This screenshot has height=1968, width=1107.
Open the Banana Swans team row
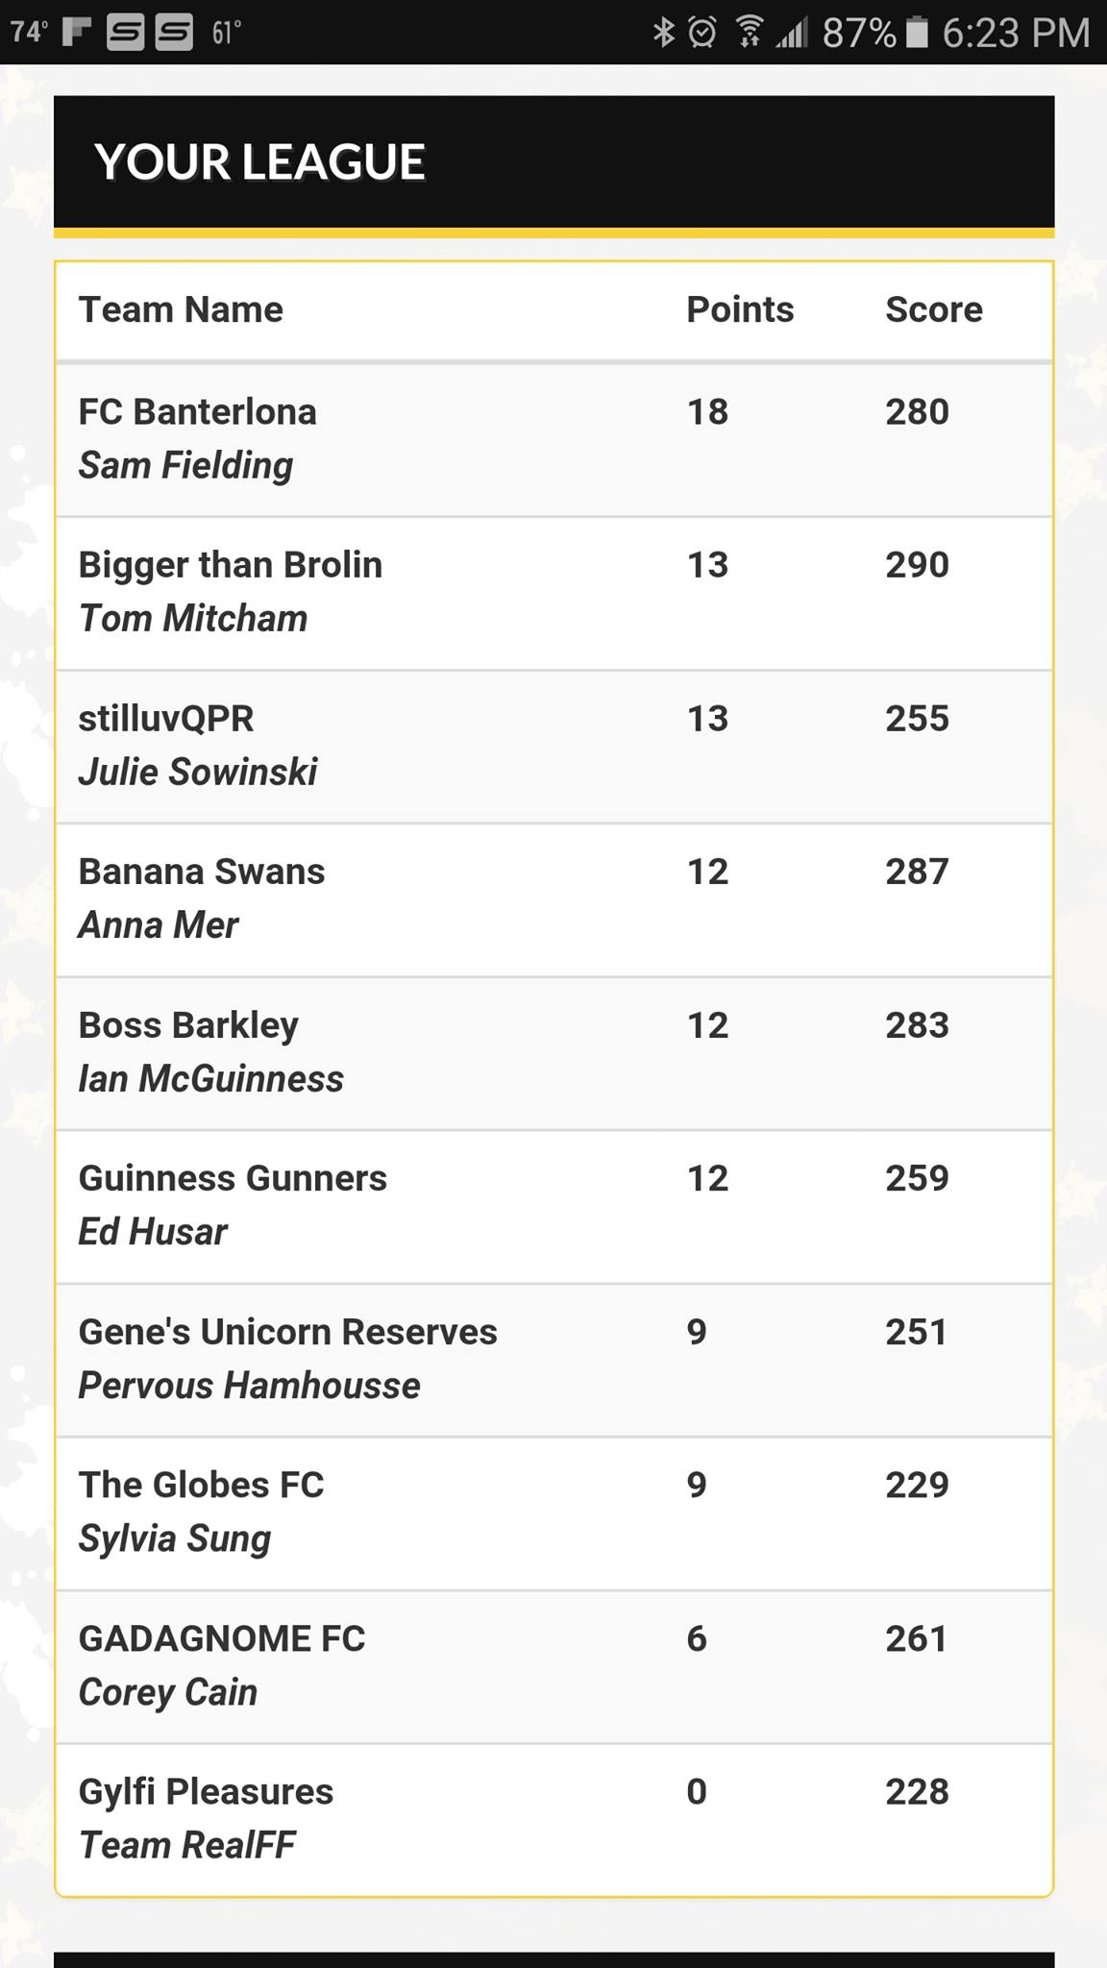point(554,900)
